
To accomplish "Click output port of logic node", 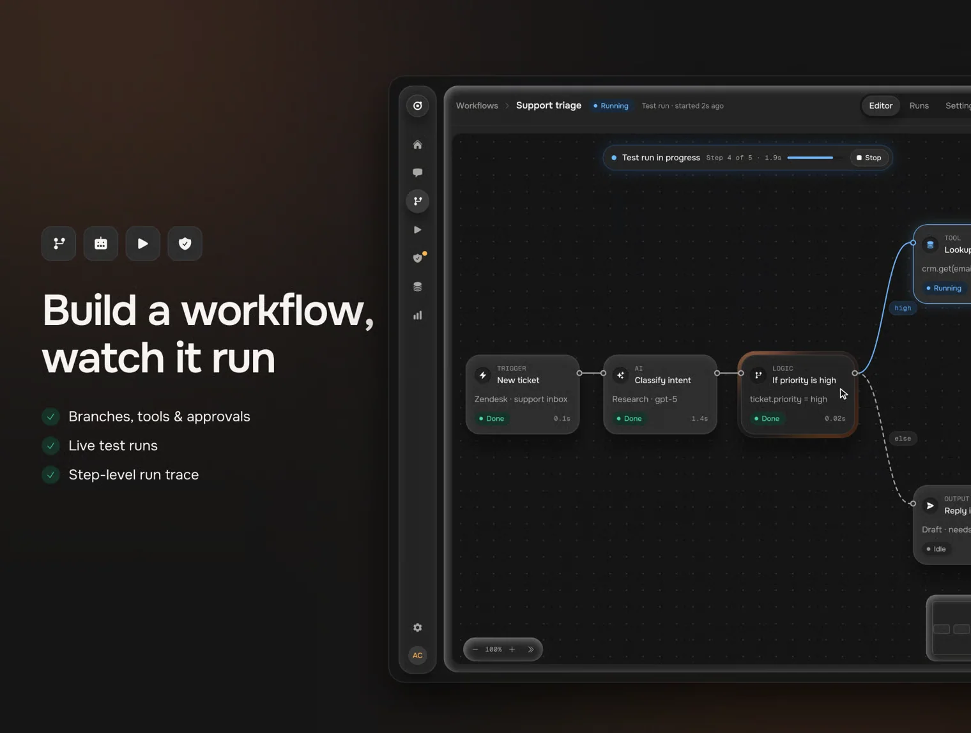I will point(855,373).
